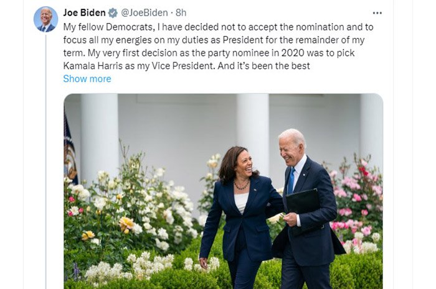
Task: Open the tweet via the 8h timestamp
Action: pos(181,12)
